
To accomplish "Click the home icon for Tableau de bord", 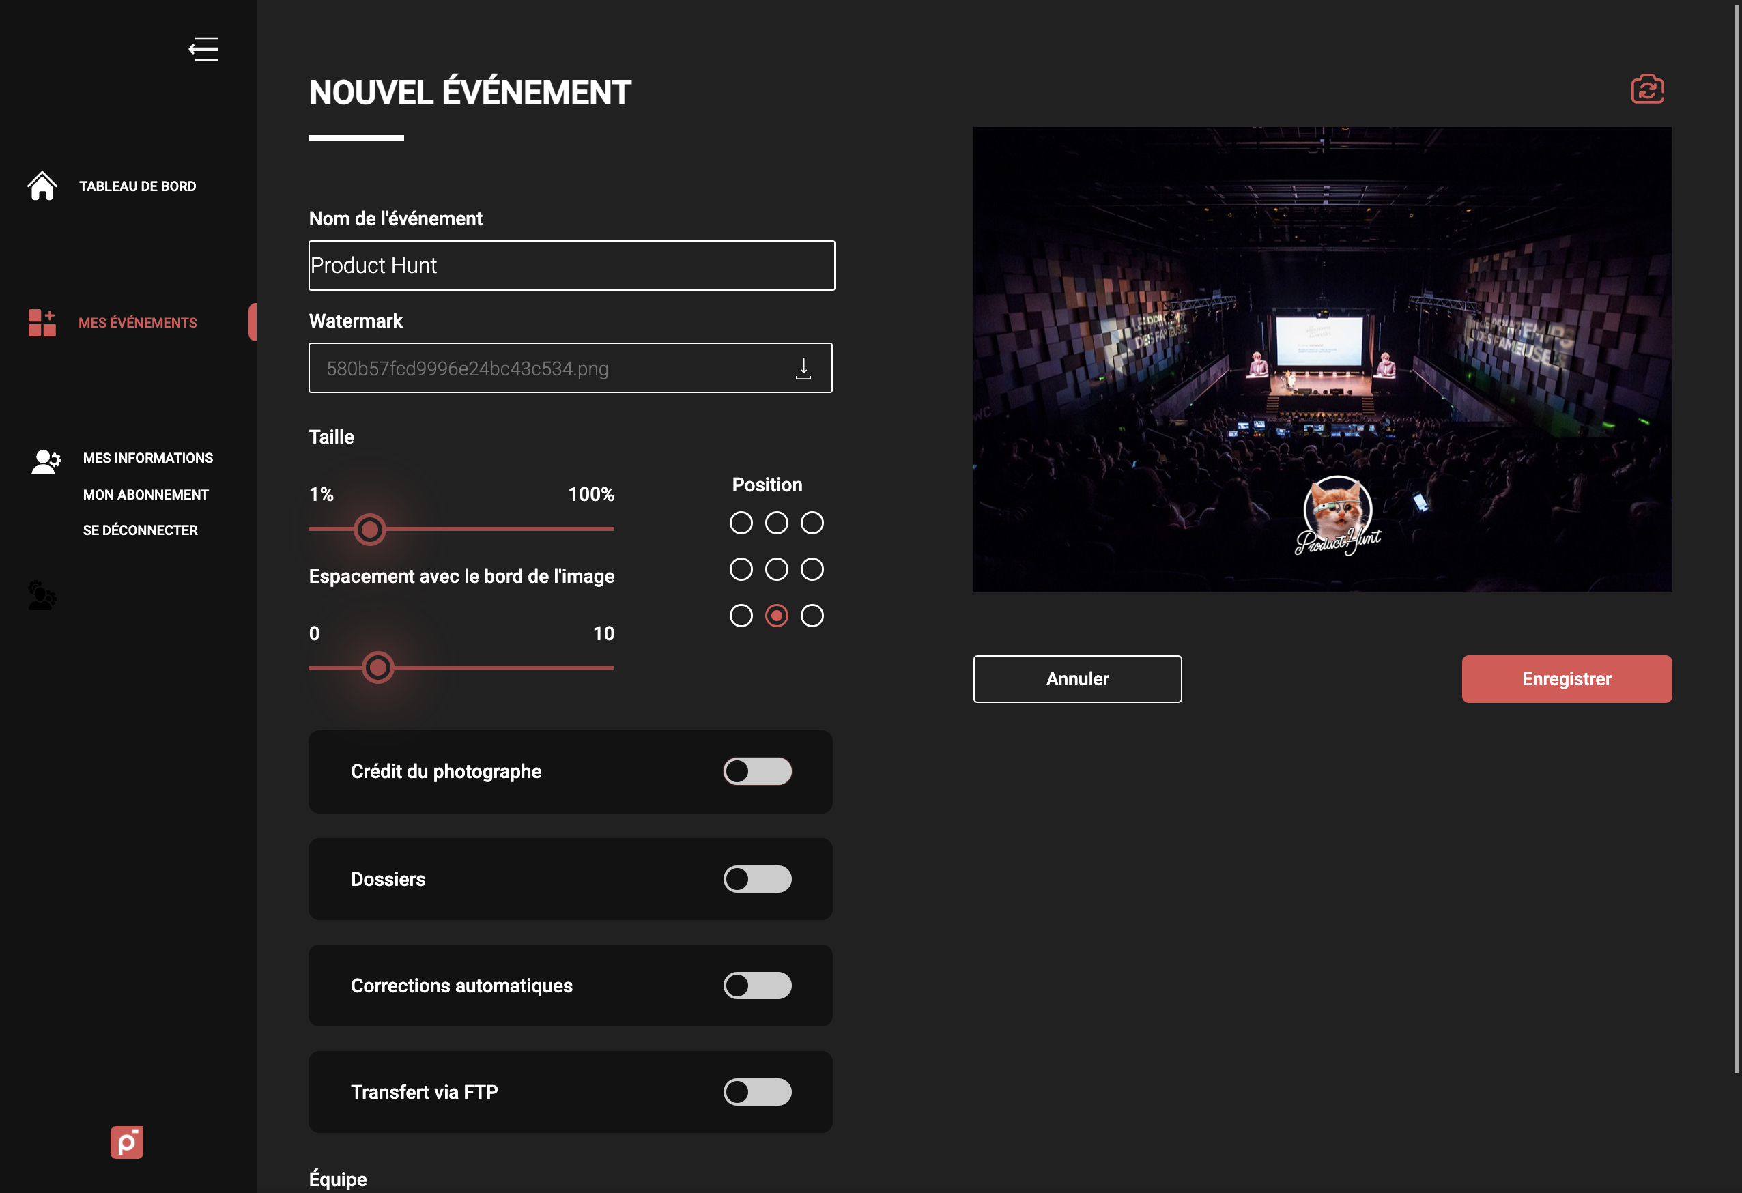I will (42, 186).
